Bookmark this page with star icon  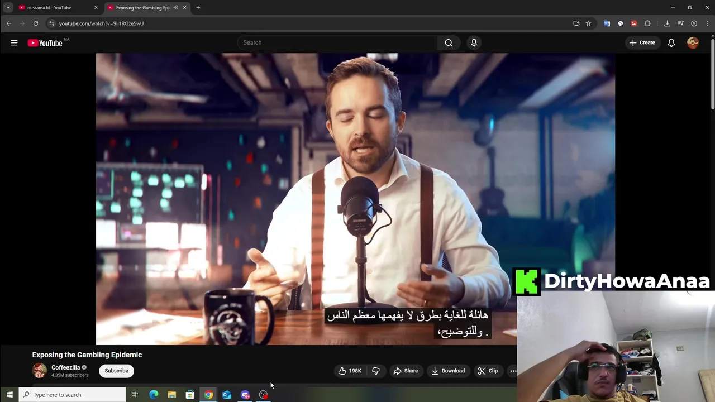(588, 23)
